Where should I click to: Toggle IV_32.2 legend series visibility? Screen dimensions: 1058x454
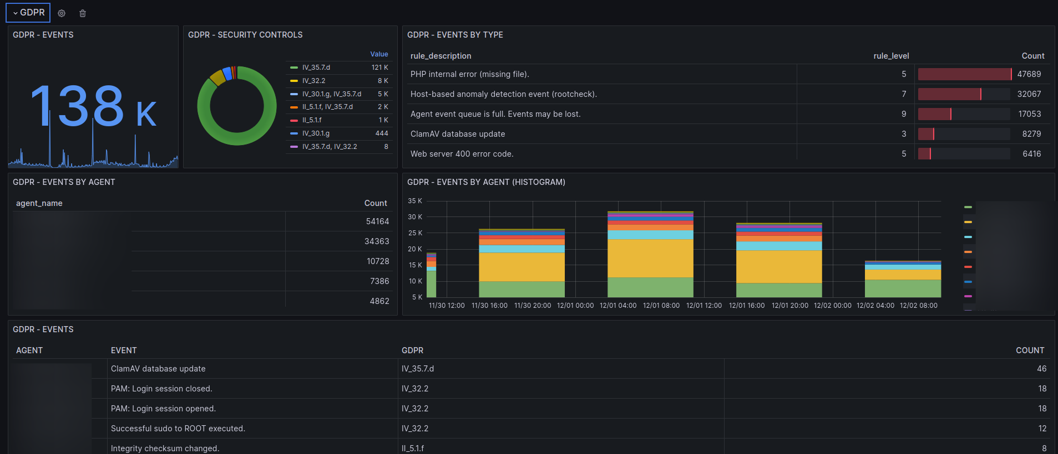(x=314, y=81)
